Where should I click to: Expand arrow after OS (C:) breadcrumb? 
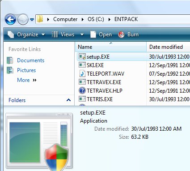click(x=110, y=19)
